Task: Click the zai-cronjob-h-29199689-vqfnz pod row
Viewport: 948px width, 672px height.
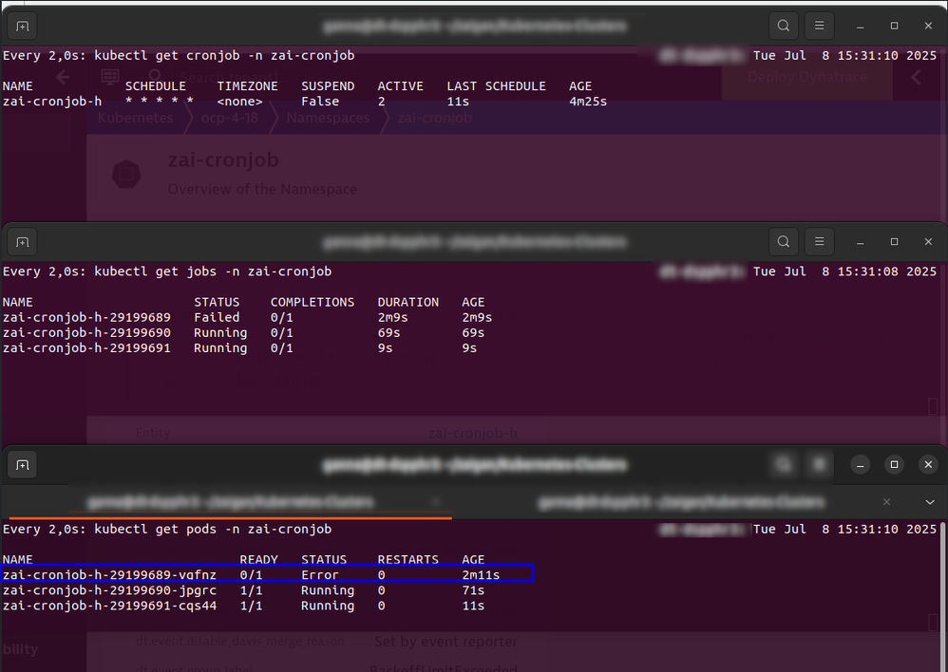Action: coord(267,574)
